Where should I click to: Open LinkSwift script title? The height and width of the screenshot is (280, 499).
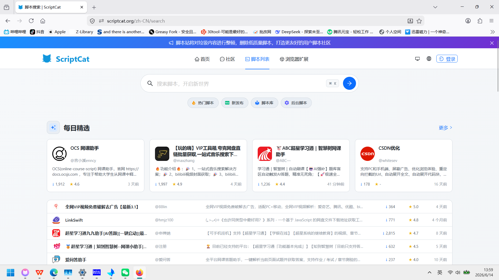point(74,220)
